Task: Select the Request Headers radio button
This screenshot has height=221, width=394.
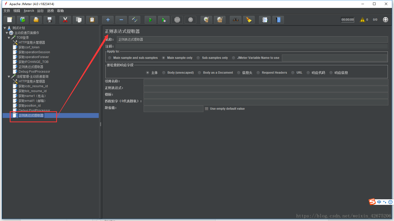Action: [x=258, y=73]
